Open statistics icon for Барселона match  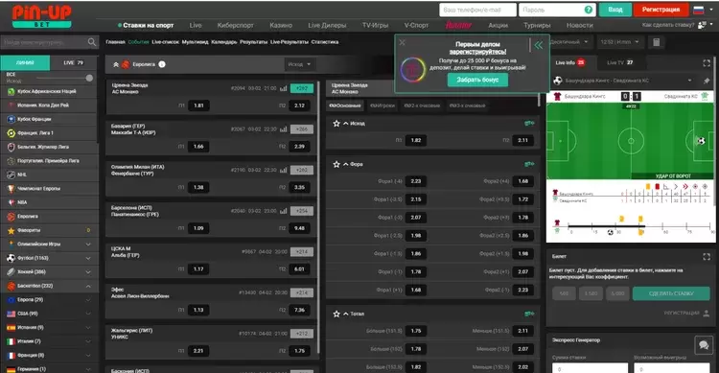[x=284, y=211]
